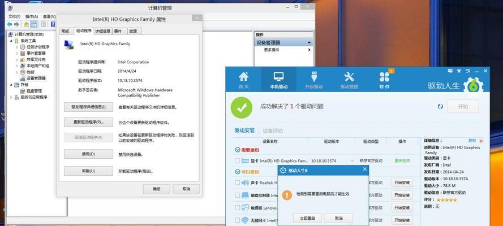The image size is (503, 226).
Task: Open 文件(F) menu in 计算机管理
Action: pyautogui.click(x=15, y=16)
